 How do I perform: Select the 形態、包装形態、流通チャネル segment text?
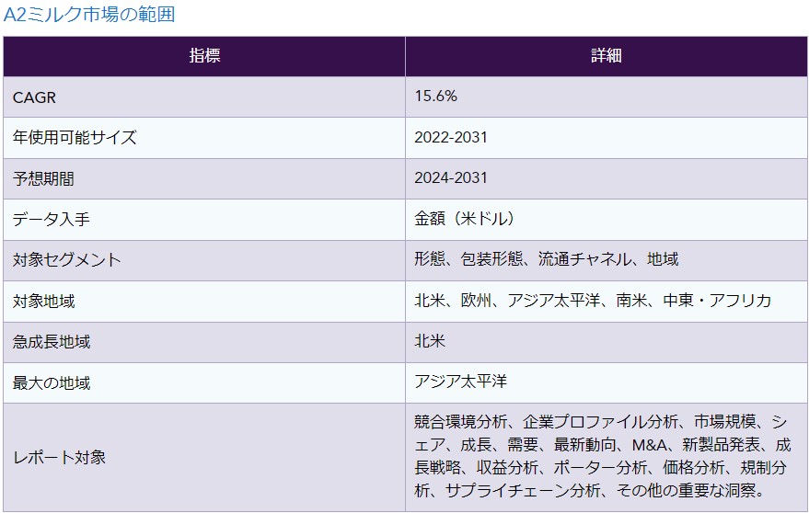(x=547, y=260)
